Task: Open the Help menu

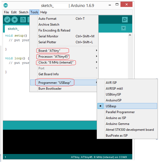Action: tap(44, 12)
